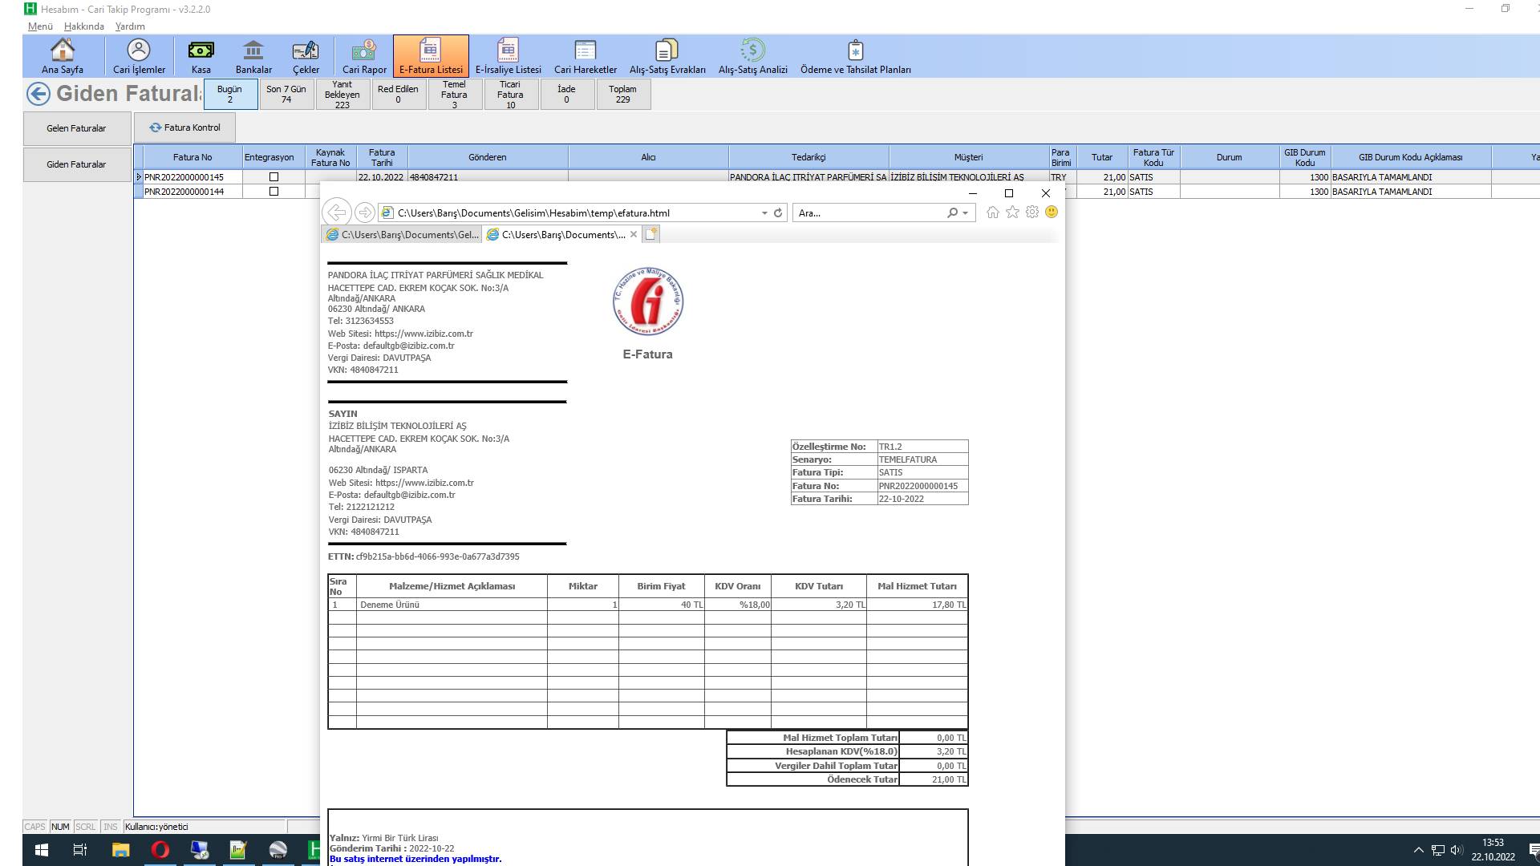
Task: Filter by Red Edilen invoices
Action: (x=398, y=95)
